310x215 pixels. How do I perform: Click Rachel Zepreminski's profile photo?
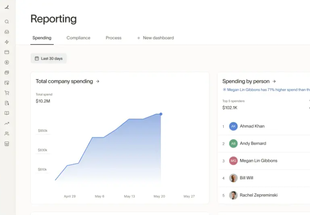(233, 195)
